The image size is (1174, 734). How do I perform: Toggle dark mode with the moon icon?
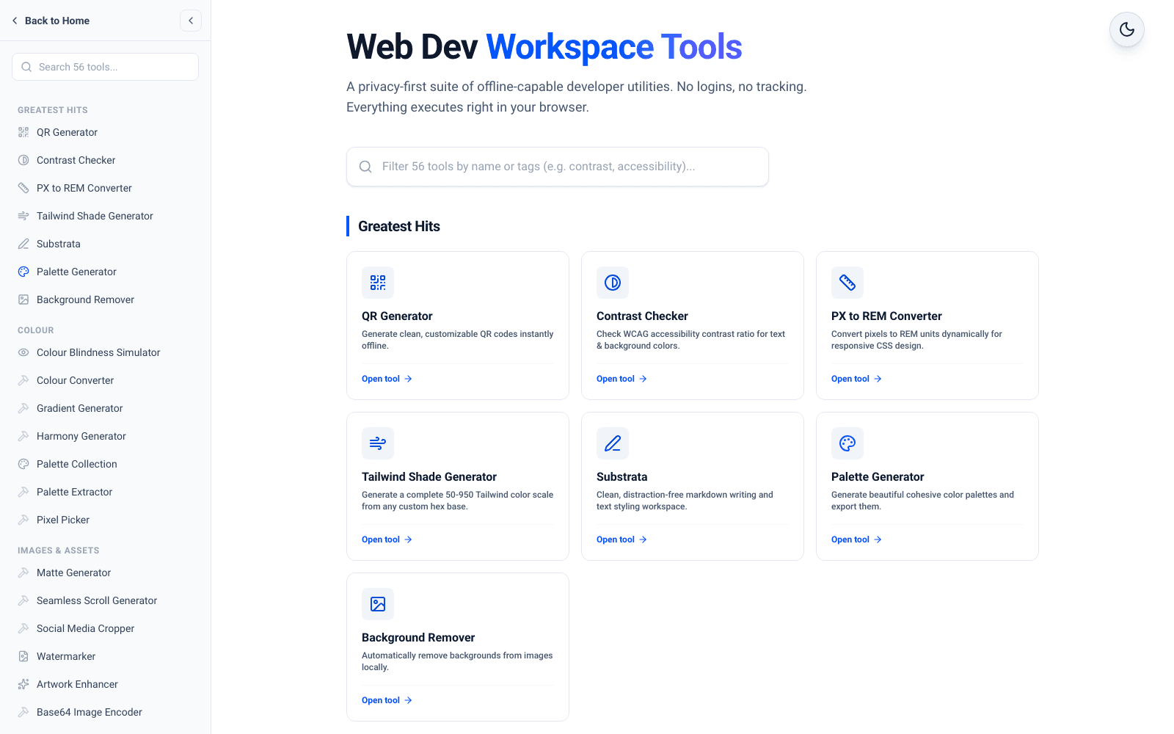pos(1127,29)
